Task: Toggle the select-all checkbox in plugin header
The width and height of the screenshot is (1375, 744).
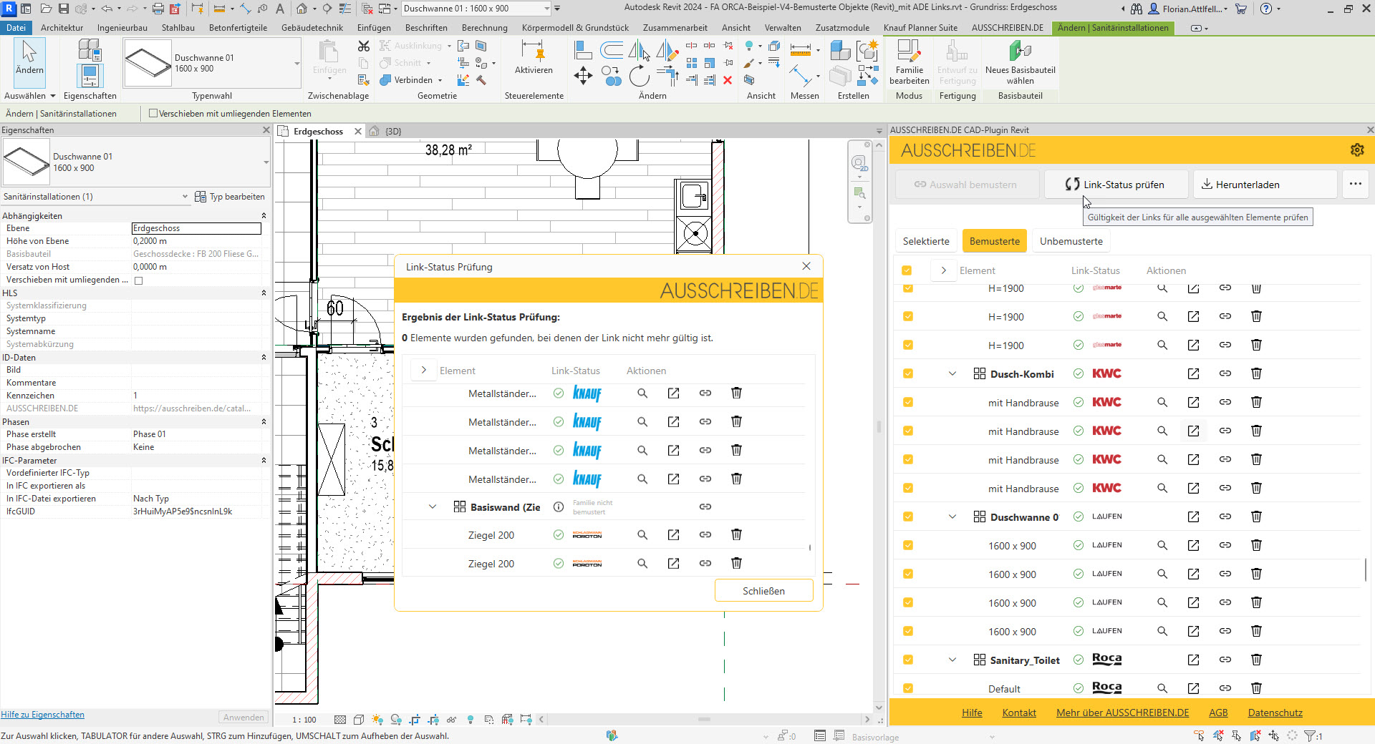Action: coord(907,270)
